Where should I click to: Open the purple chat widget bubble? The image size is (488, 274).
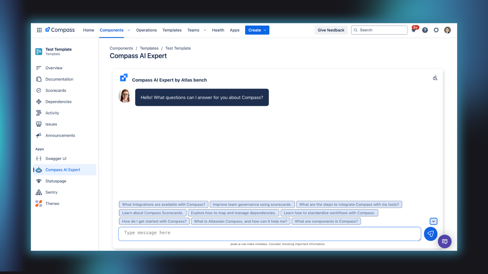pos(445,242)
